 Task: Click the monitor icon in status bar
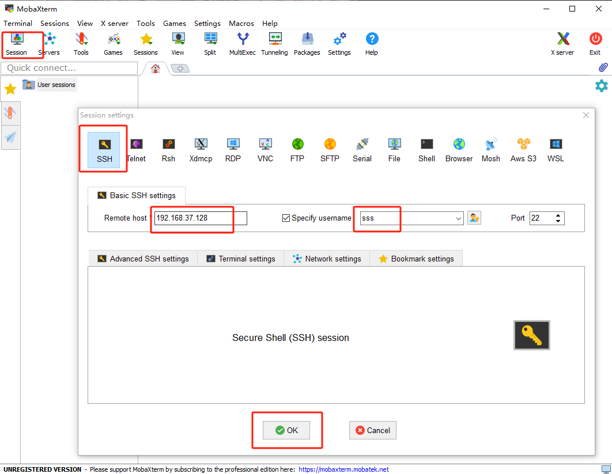(x=606, y=469)
